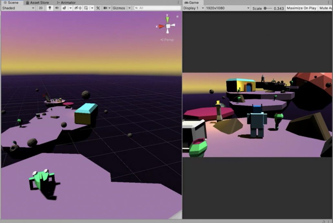333x223 pixels.
Task: Toggle the gizmo rotation lock icon
Action: tap(177, 16)
